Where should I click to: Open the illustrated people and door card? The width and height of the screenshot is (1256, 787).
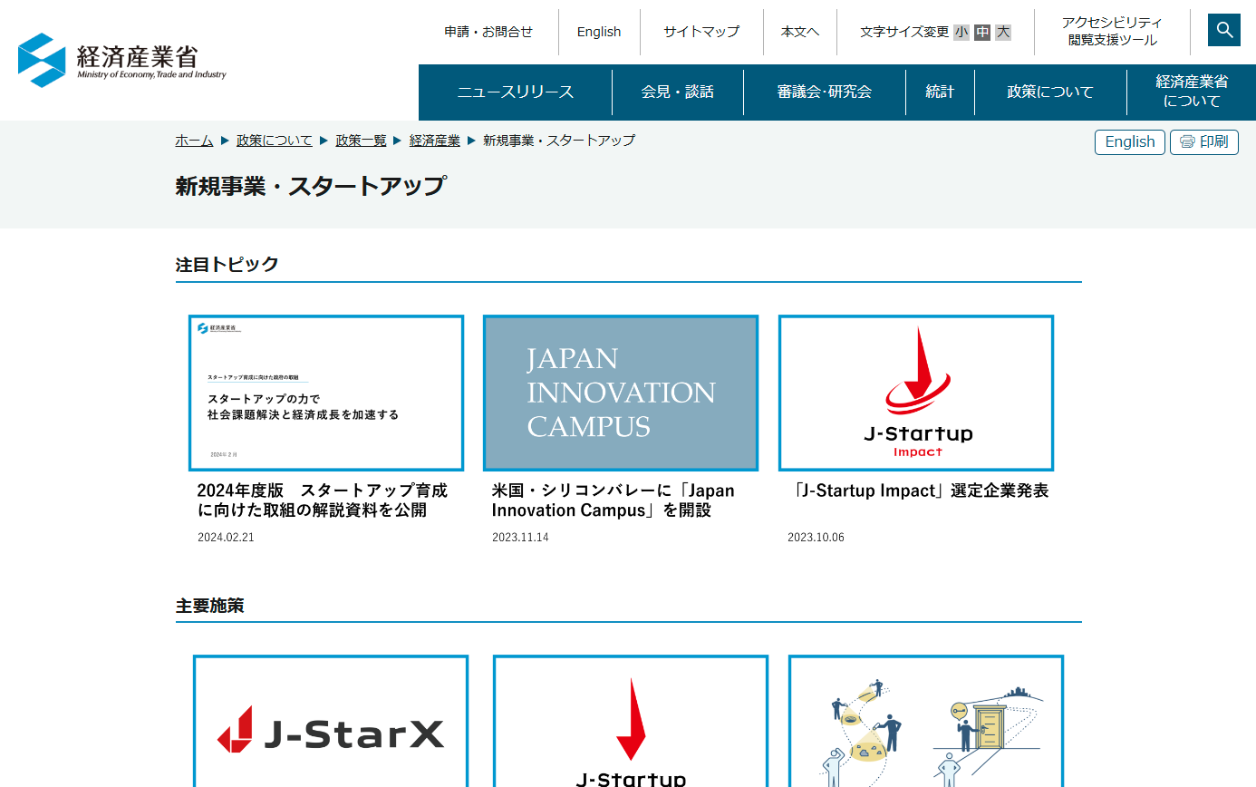tap(926, 721)
